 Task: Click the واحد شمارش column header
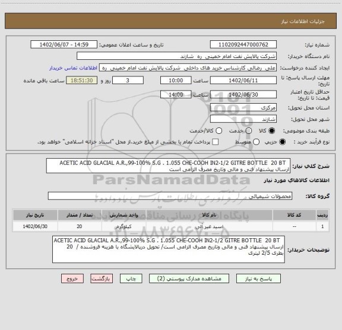[x=124, y=215]
